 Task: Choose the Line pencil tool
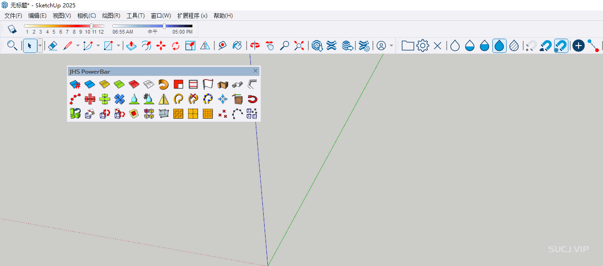[x=68, y=46]
